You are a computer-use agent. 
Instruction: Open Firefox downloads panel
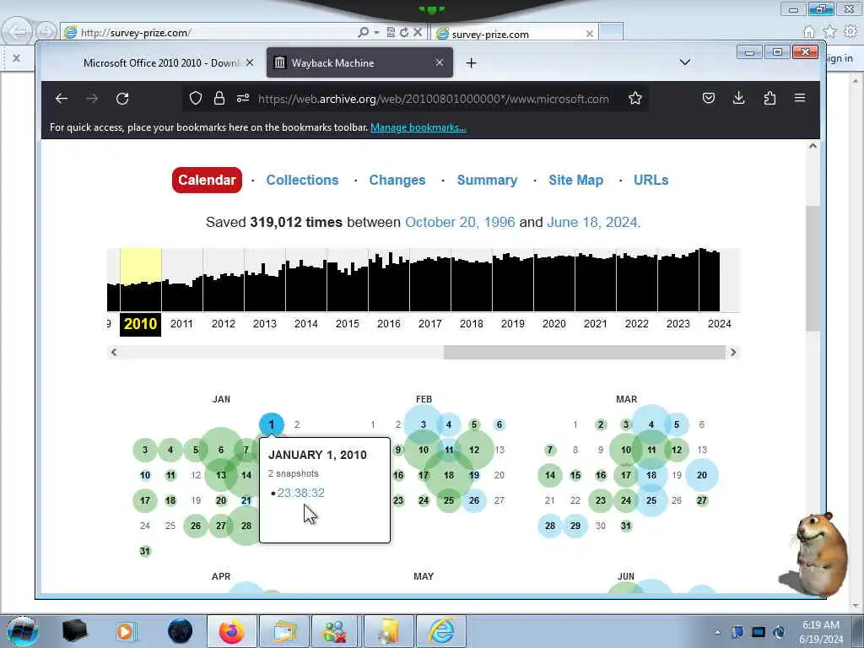[739, 98]
